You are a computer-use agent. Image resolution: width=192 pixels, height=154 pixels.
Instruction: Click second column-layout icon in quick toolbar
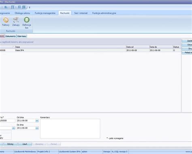click(x=13, y=7)
